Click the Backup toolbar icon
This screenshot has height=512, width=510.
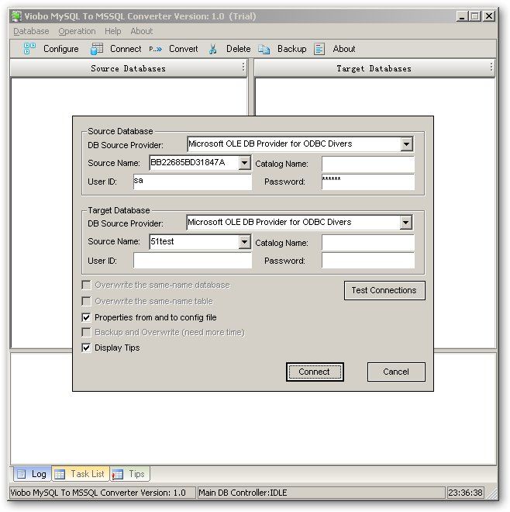(264, 49)
